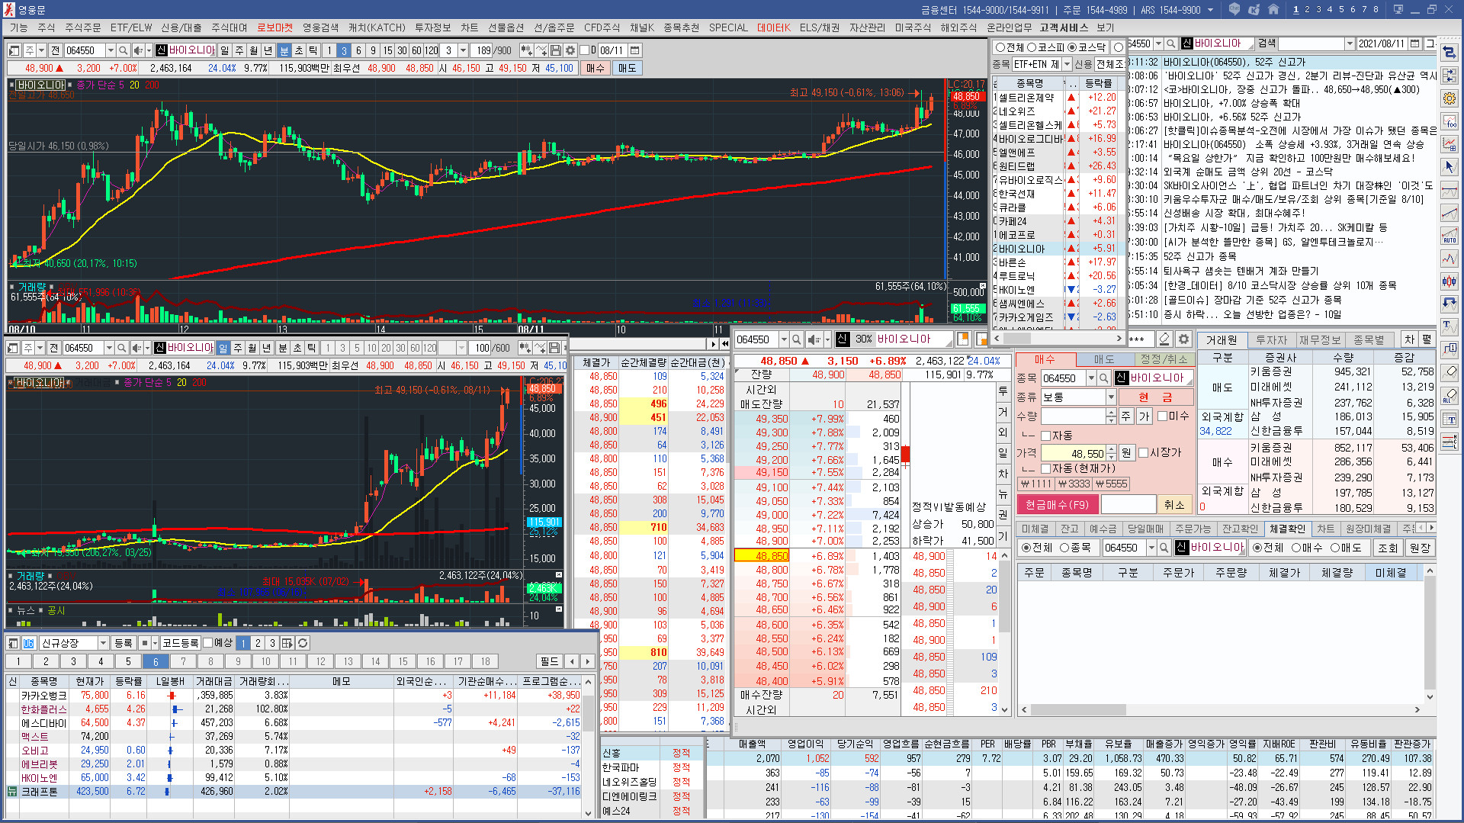The image size is (1464, 823).
Task: Click the 수량 quantity input field
Action: [x=1072, y=416]
